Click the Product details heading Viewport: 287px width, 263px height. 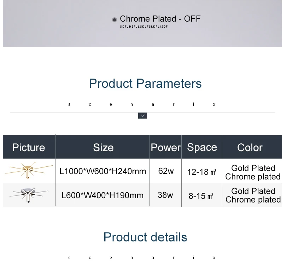click(x=145, y=237)
